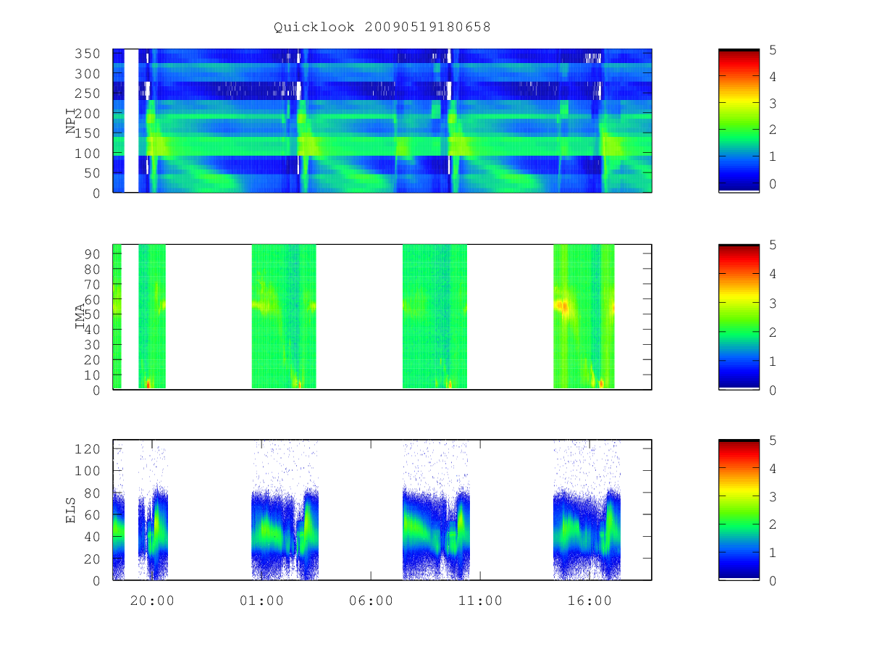Click the IMA panel colorbar
This screenshot has width=869, height=652.
coord(739,317)
